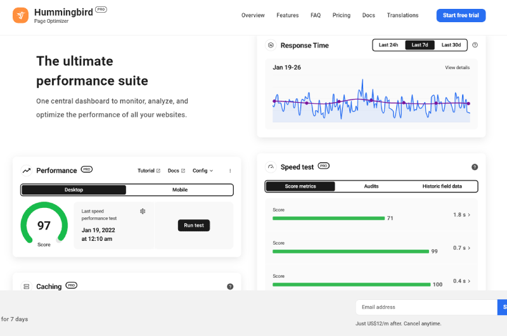Click the Start free trial button
Screen dimensions: 507x336
click(x=461, y=15)
